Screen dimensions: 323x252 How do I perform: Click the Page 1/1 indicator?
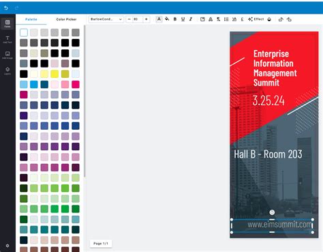click(x=101, y=243)
